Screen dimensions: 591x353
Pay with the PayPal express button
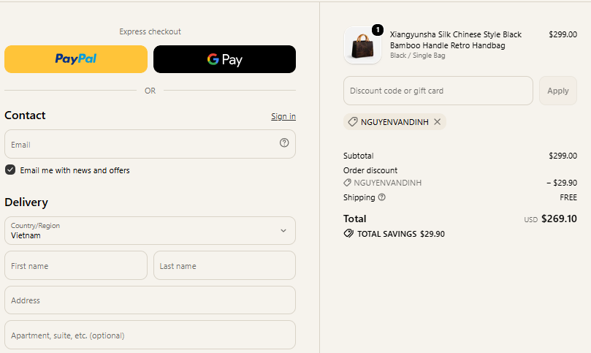click(76, 59)
